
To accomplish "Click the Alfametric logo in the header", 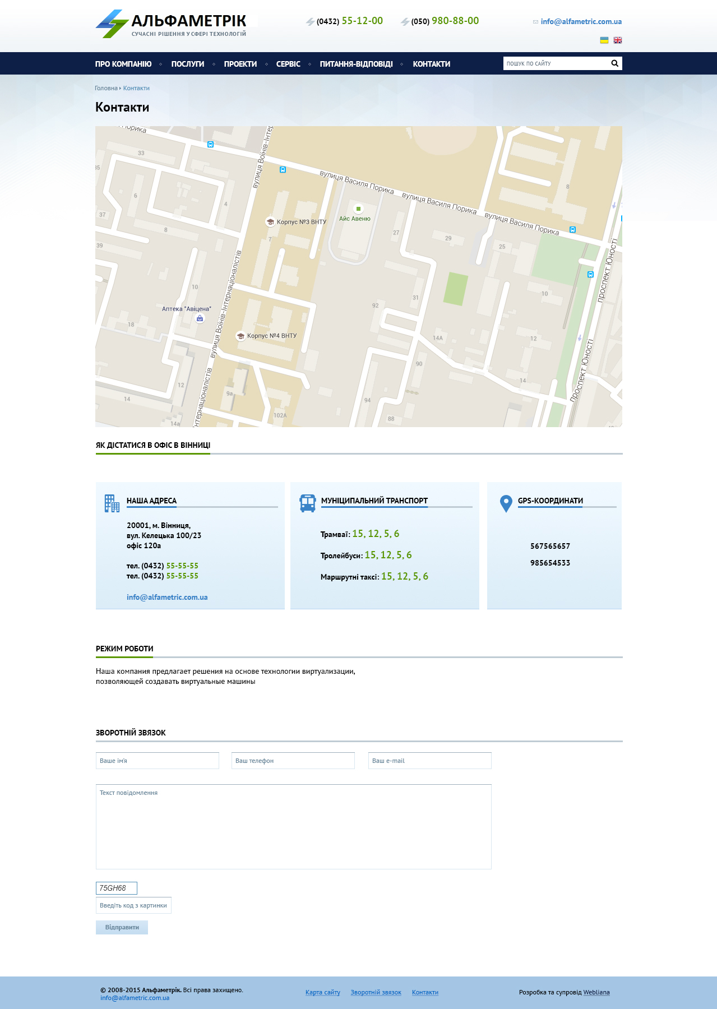I will [171, 24].
